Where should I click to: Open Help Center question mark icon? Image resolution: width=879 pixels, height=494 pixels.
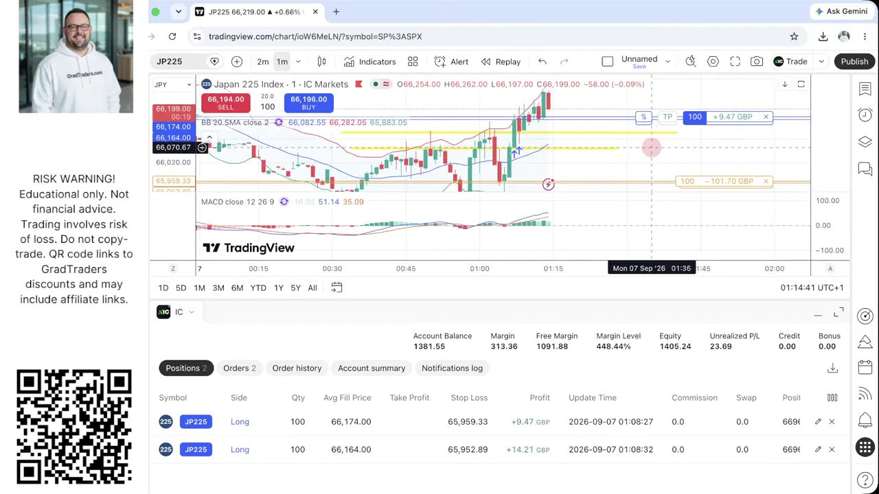coord(865,480)
